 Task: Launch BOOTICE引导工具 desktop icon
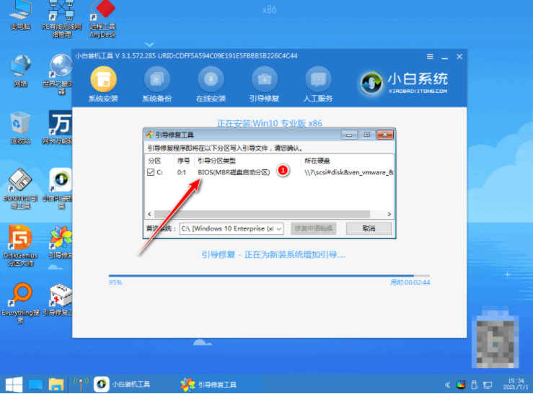[20, 189]
